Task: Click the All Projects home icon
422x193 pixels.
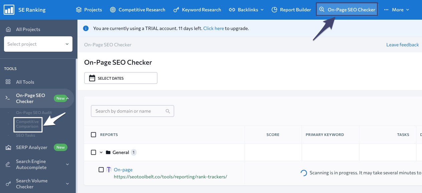Action: (8, 29)
